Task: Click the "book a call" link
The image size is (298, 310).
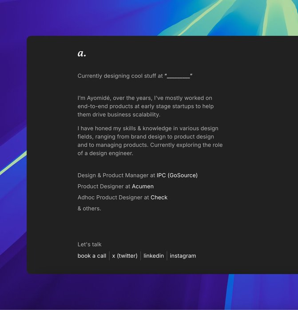Action: click(92, 256)
